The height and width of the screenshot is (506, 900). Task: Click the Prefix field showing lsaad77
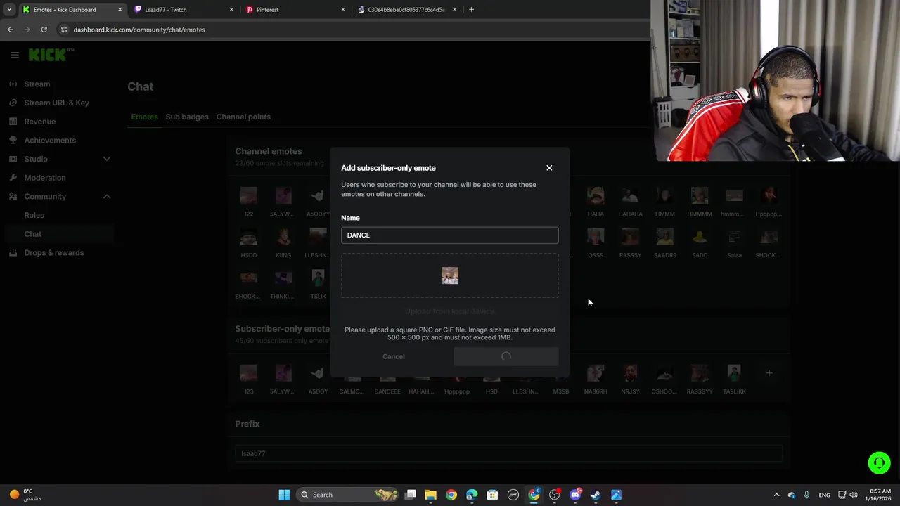tap(509, 453)
